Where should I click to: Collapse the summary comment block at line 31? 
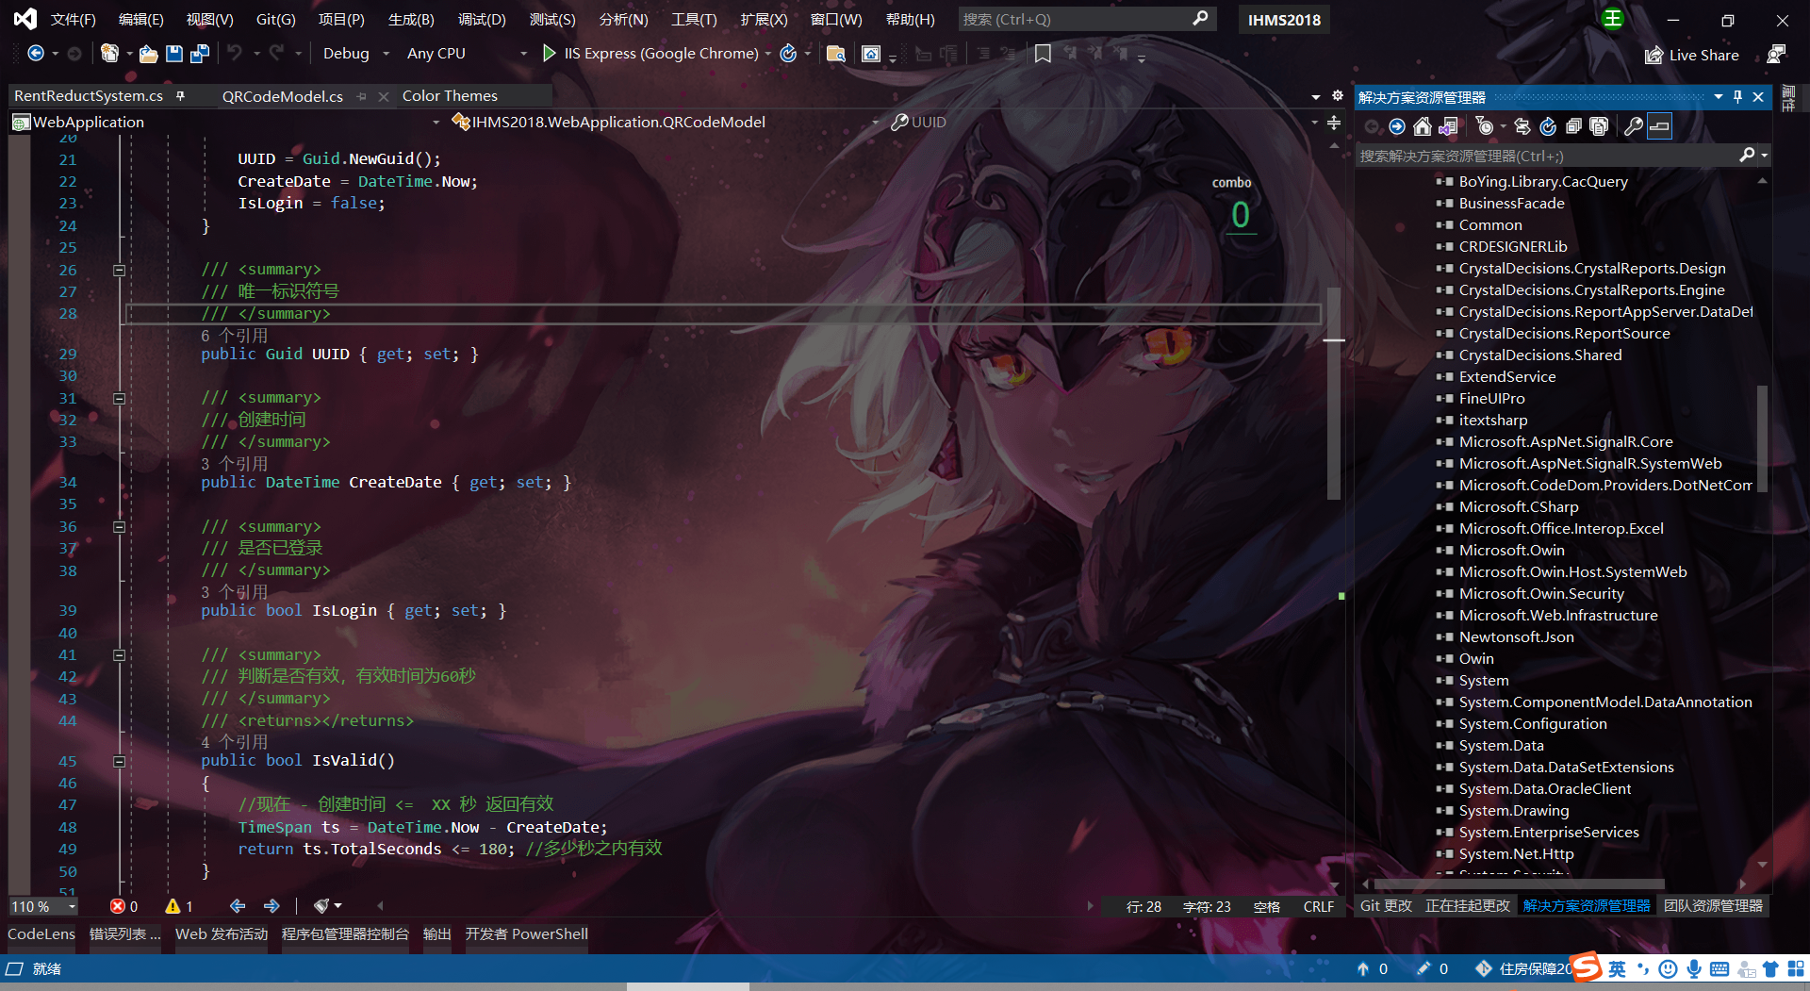click(120, 399)
